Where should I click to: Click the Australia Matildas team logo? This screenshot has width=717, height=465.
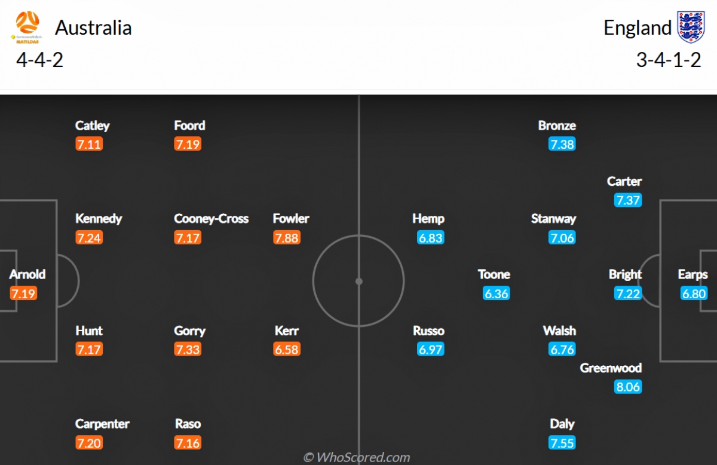(26, 27)
